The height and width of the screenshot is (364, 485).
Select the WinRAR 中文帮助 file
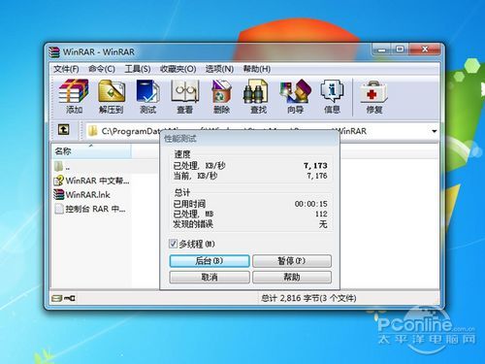coord(91,181)
